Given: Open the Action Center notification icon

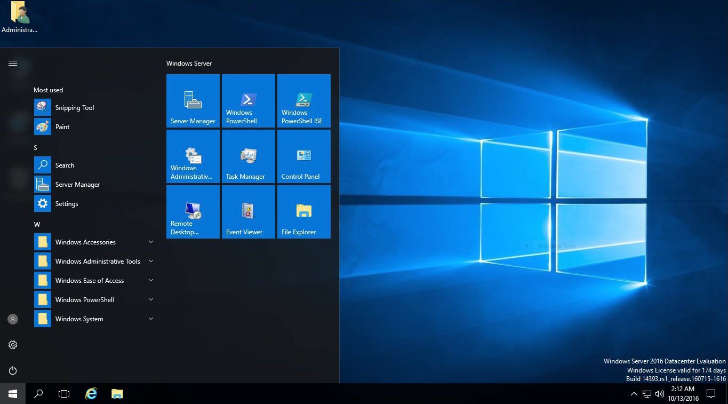Looking at the screenshot, I should [x=710, y=394].
